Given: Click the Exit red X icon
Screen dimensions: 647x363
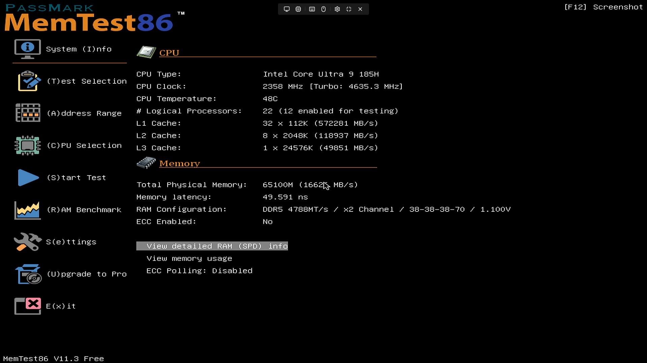Looking at the screenshot, I should (x=28, y=306).
